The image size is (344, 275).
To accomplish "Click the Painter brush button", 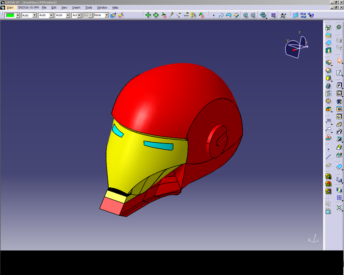I will (113, 15).
